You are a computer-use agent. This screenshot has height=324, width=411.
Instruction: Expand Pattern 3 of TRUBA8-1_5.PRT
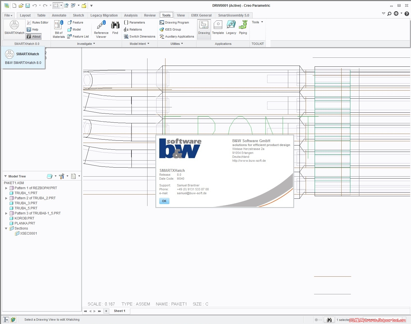click(x=6, y=213)
